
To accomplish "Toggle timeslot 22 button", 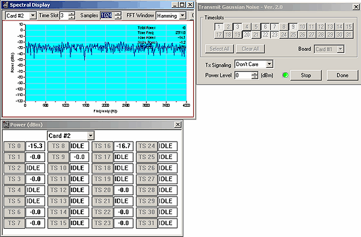I will [x=265, y=35].
